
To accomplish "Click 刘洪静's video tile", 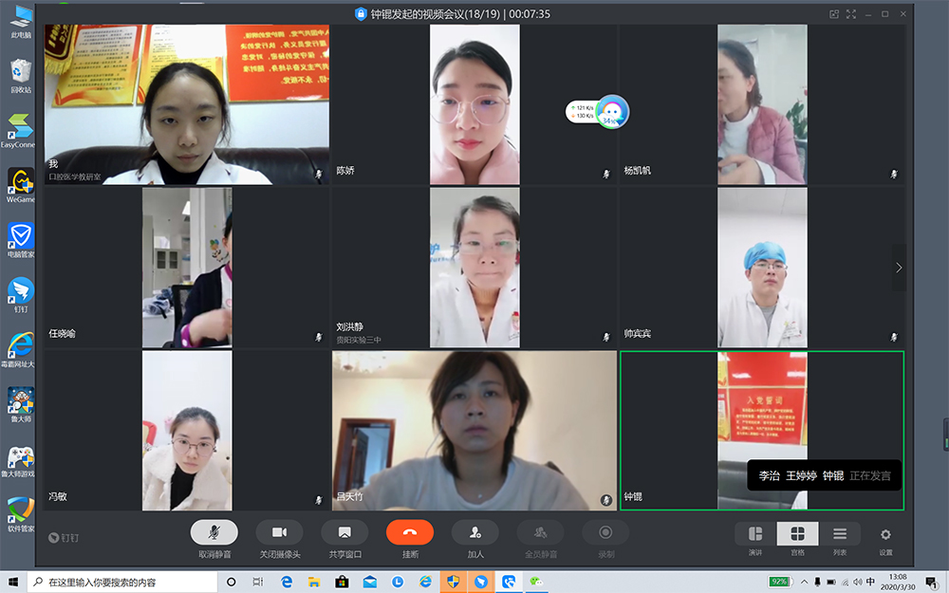I will coord(474,268).
